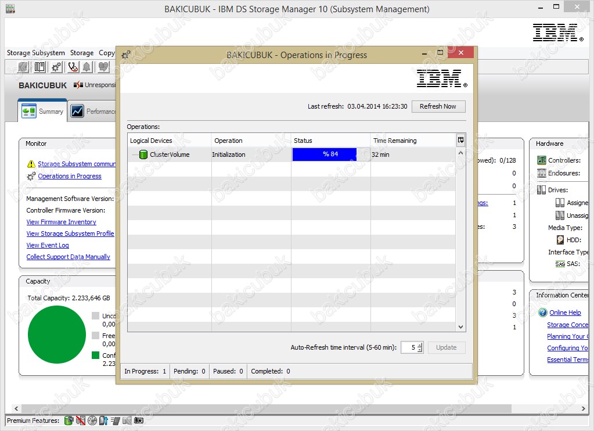Image resolution: width=594 pixels, height=431 pixels.
Task: Click the green capacity pie chart
Action: pos(57,335)
